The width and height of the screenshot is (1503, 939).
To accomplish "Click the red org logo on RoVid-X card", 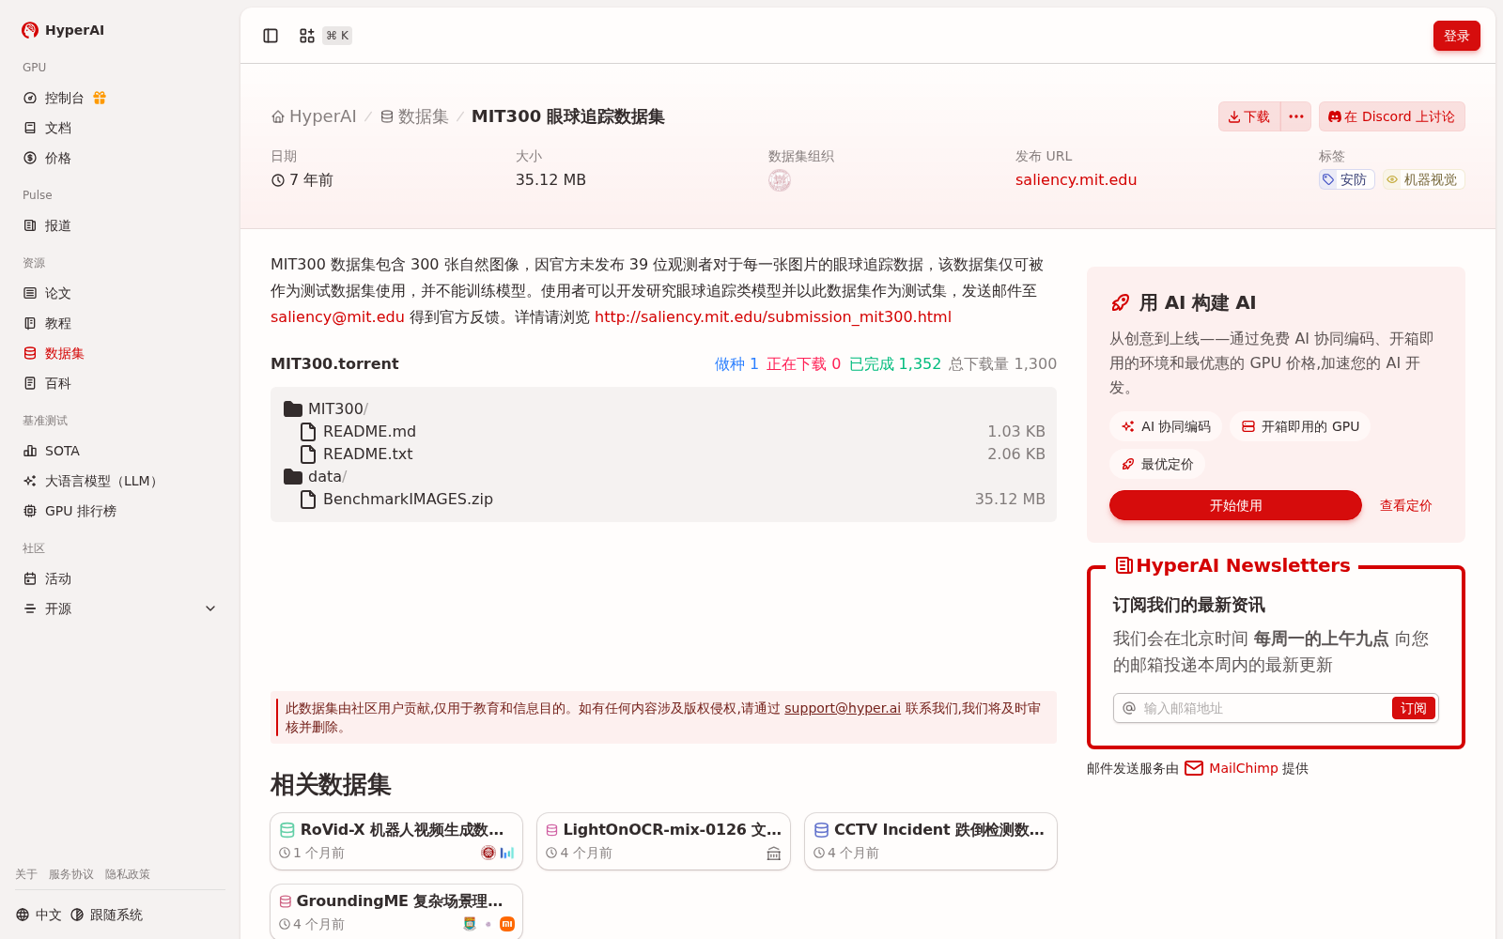I will [488, 853].
